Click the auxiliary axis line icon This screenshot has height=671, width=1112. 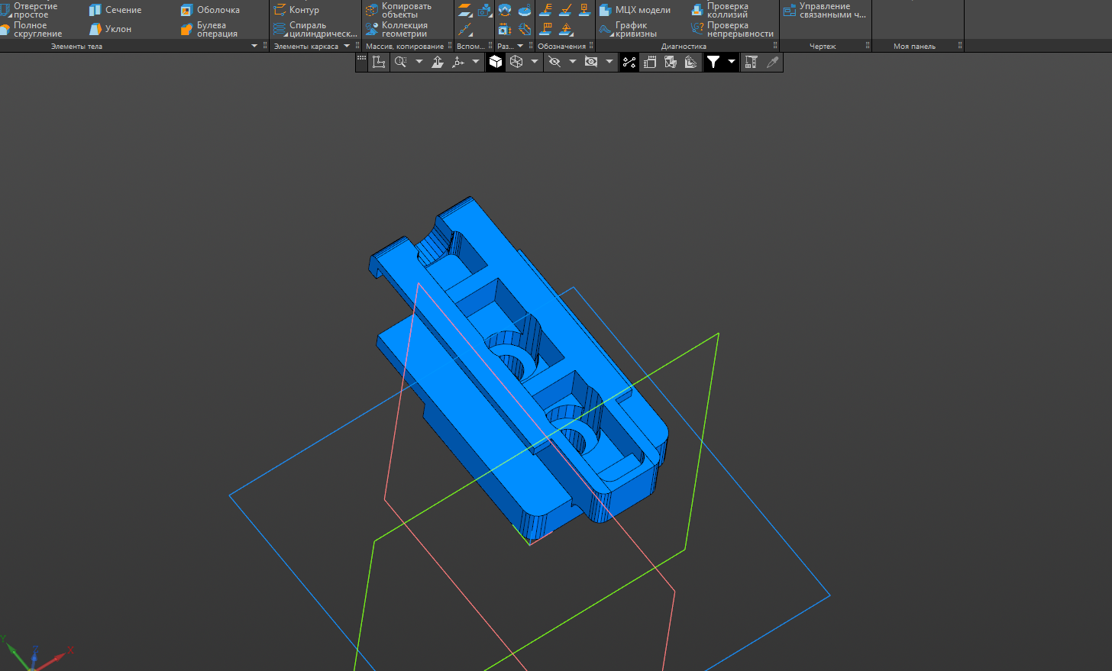coord(465,29)
